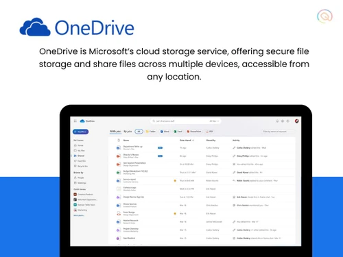Click the Activity column header
The height and width of the screenshot is (257, 343).
[236, 140]
